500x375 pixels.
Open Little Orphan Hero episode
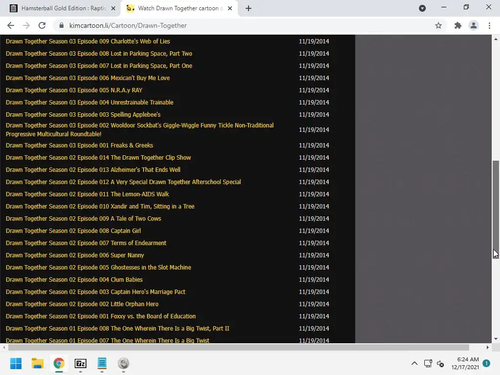click(x=82, y=304)
